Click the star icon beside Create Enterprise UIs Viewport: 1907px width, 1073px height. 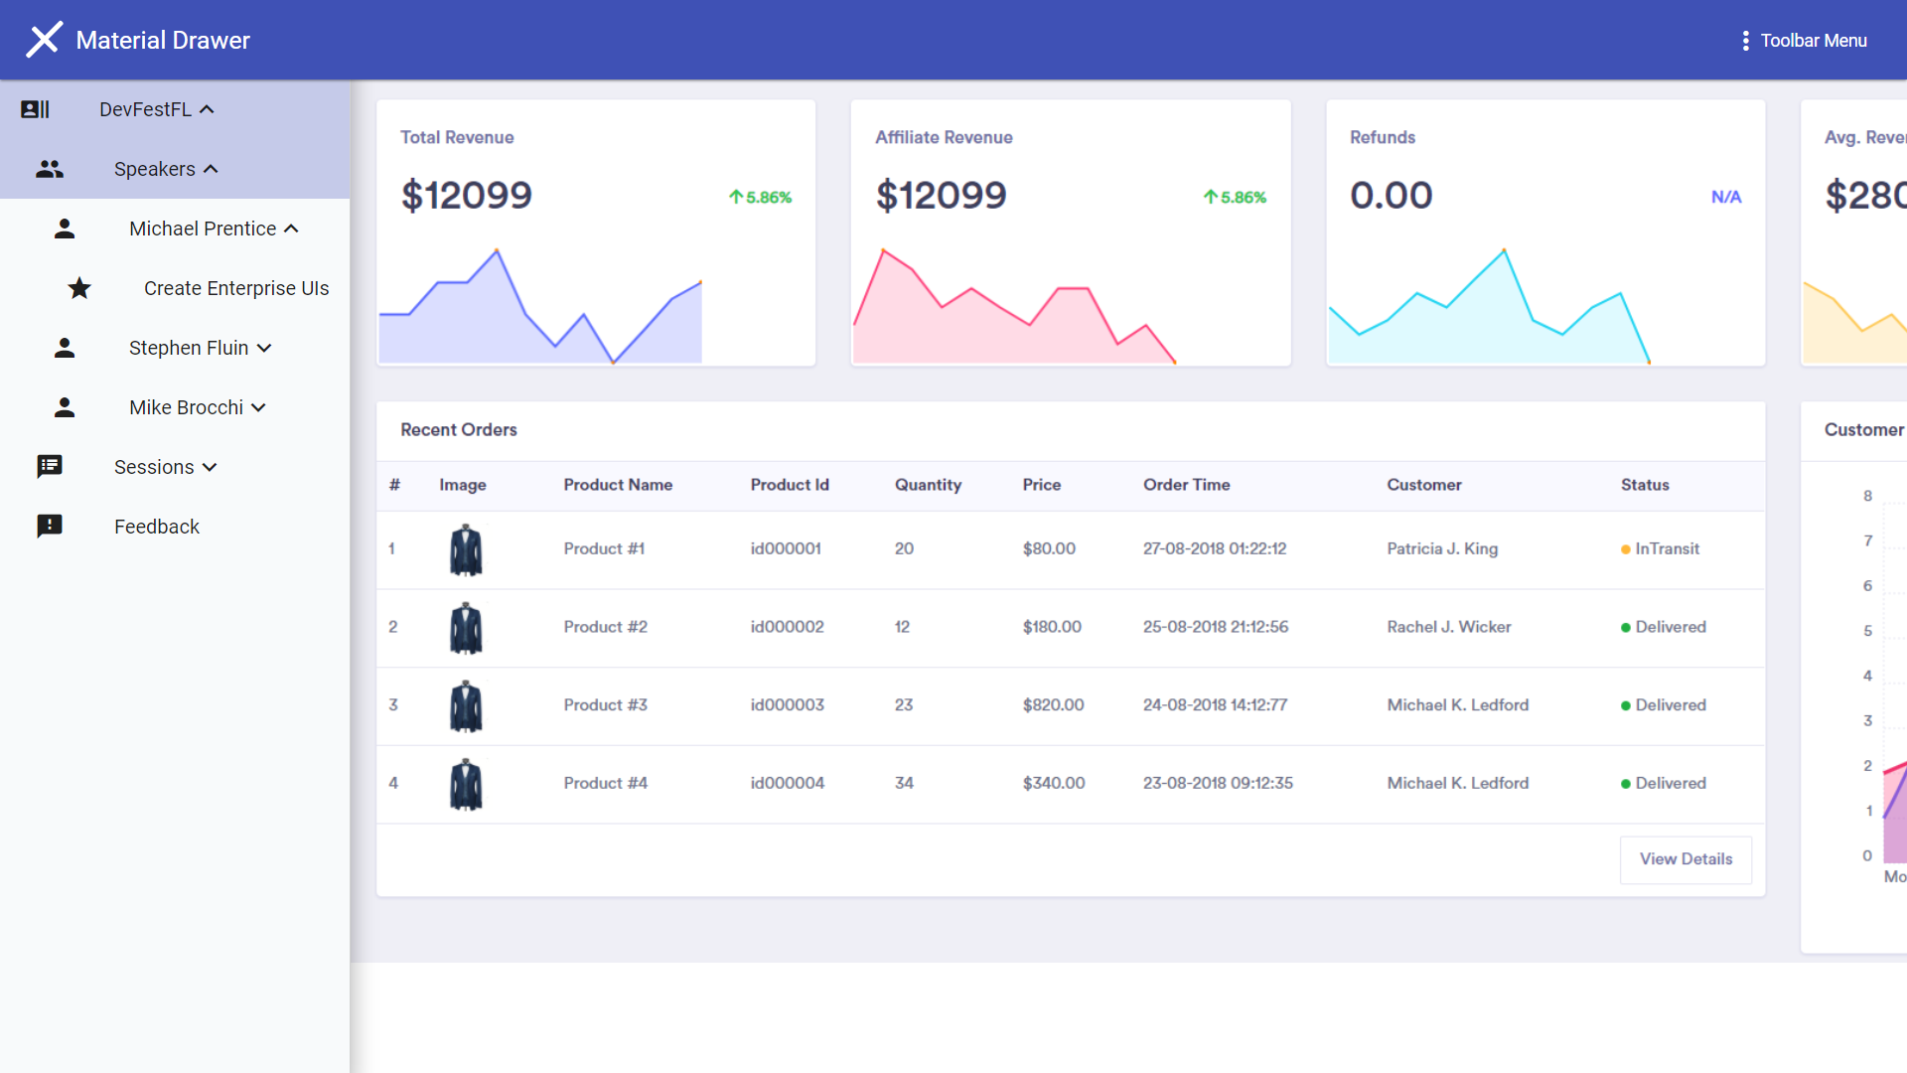click(79, 288)
